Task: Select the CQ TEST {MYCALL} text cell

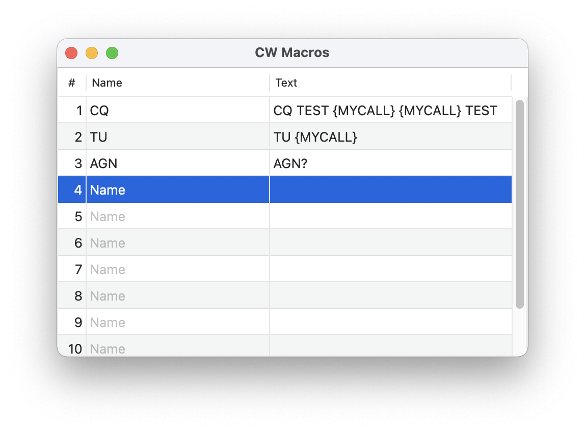Action: pos(390,111)
